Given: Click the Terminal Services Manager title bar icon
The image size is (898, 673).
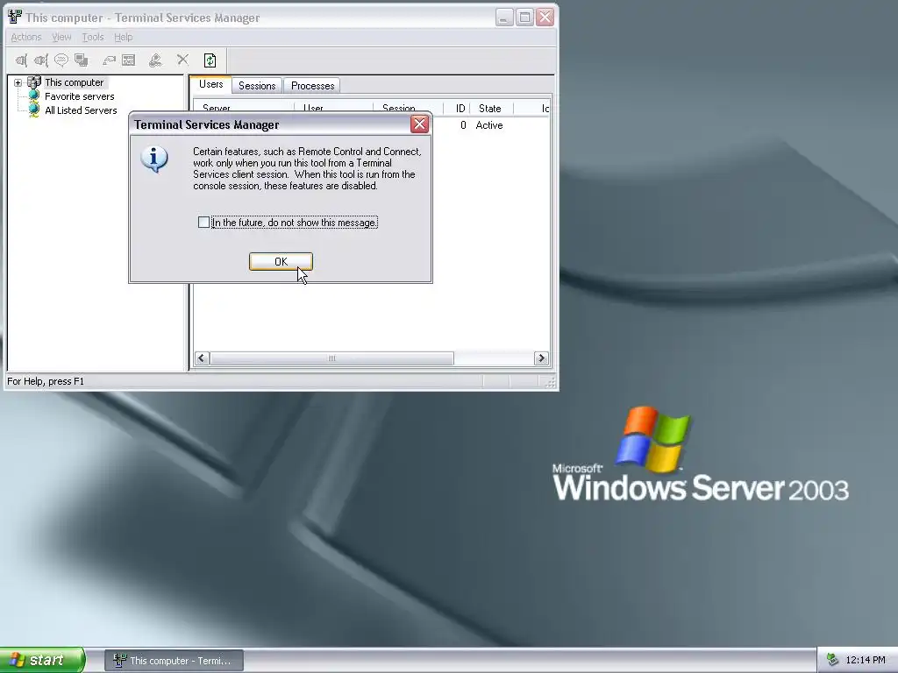Looking at the screenshot, I should pyautogui.click(x=15, y=18).
